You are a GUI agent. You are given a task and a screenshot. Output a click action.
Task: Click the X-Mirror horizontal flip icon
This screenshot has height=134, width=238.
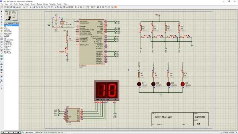[x=1, y=86]
